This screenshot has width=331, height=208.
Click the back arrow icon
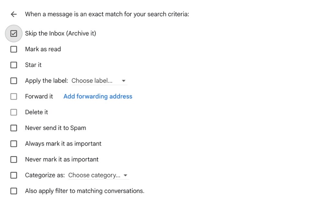point(14,14)
